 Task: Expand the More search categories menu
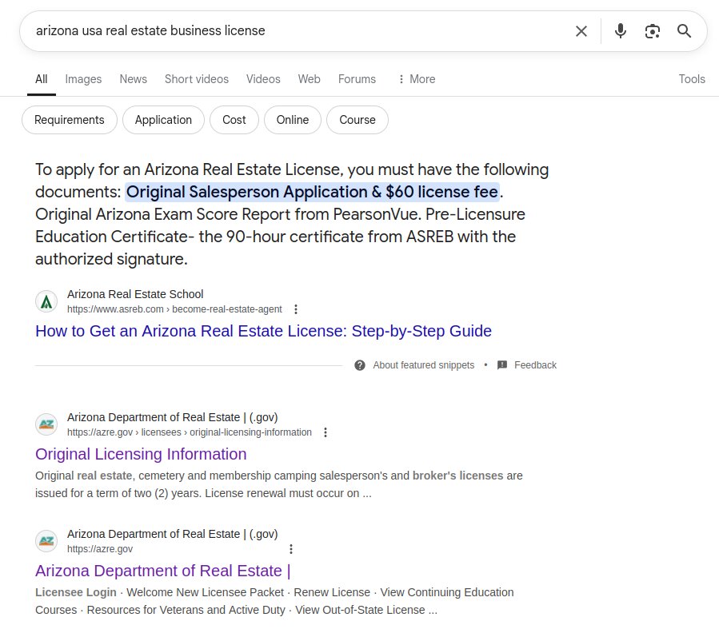pyautogui.click(x=416, y=79)
